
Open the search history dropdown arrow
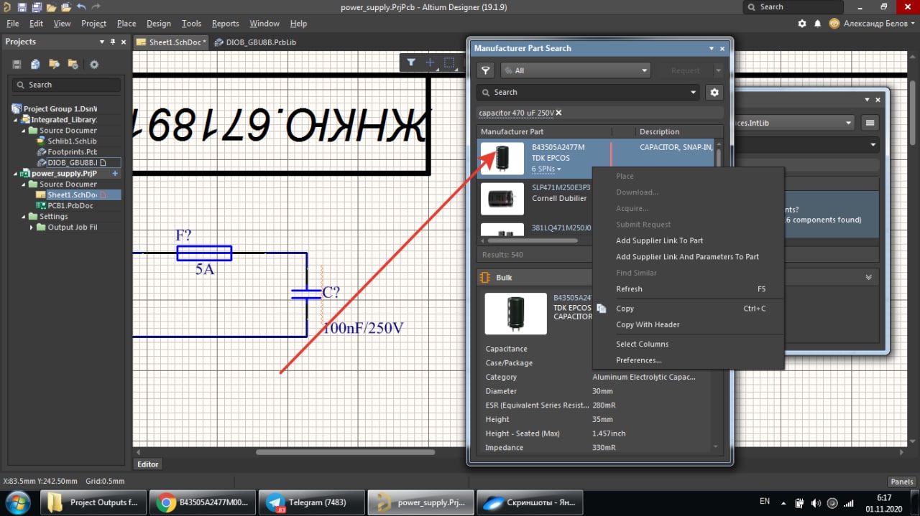[x=694, y=92]
